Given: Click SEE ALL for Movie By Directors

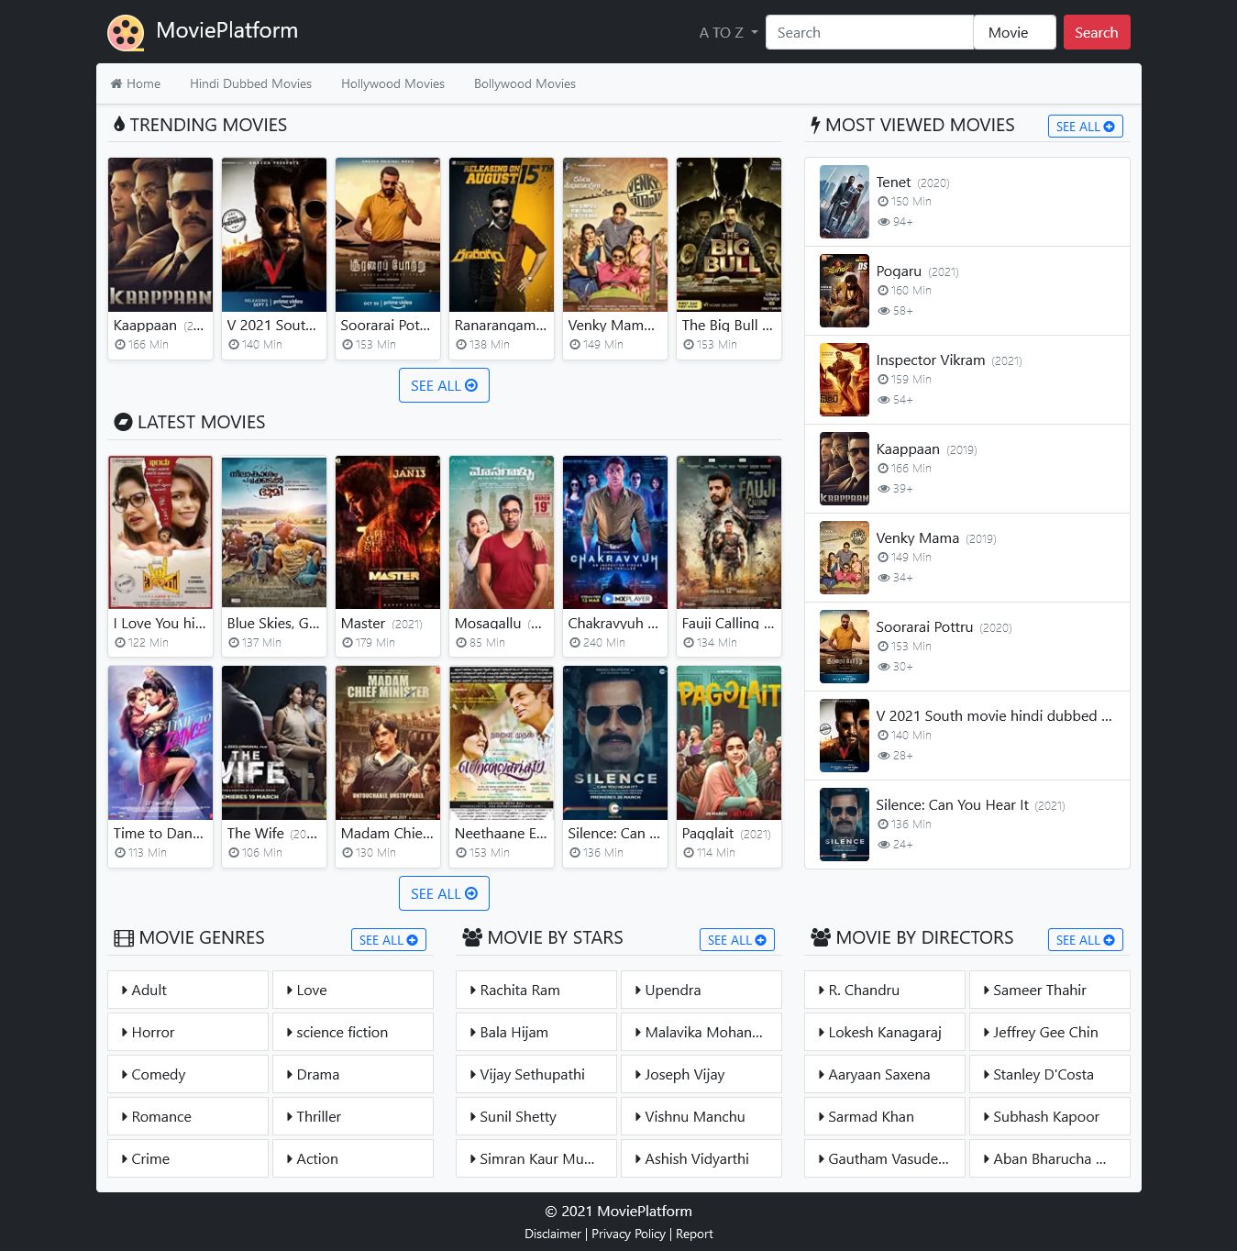Looking at the screenshot, I should click(1085, 940).
